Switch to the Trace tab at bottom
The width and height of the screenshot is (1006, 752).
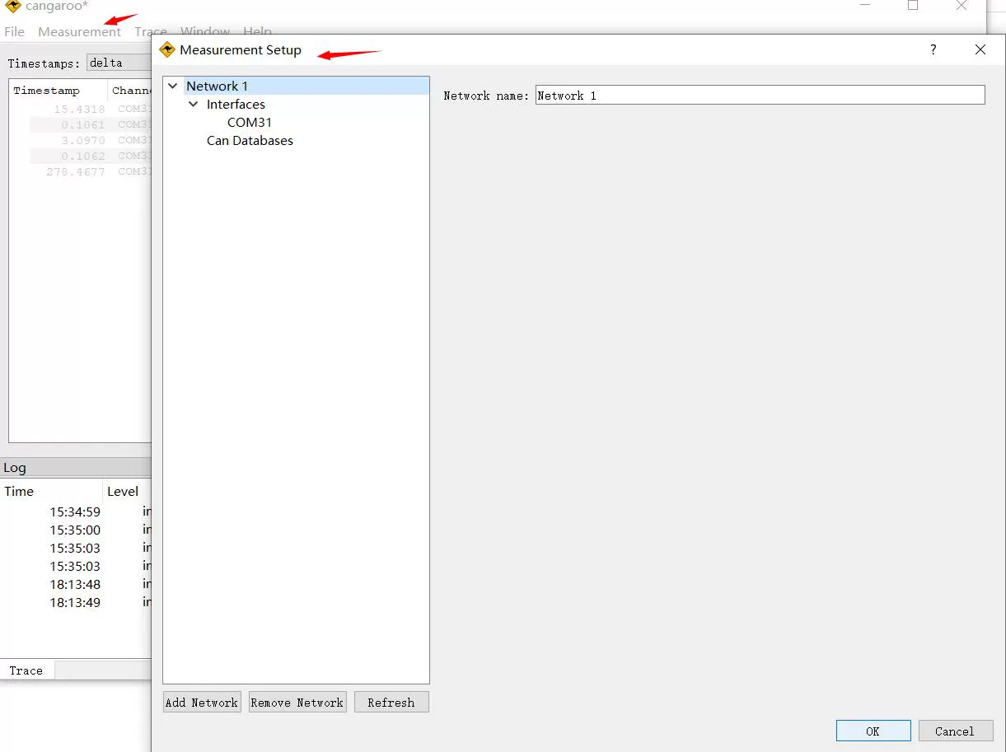click(26, 670)
